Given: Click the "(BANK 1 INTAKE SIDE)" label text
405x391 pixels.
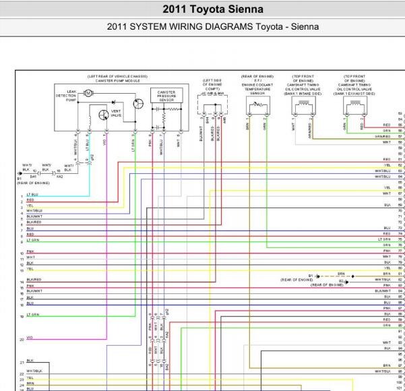Looking at the screenshot, I should click(x=303, y=94).
